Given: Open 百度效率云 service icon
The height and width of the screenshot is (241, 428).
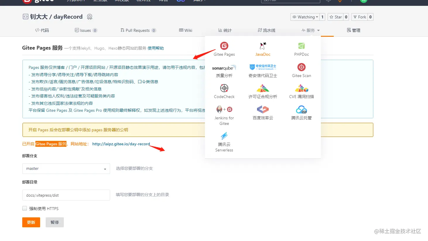Looking at the screenshot, I should click(263, 109).
